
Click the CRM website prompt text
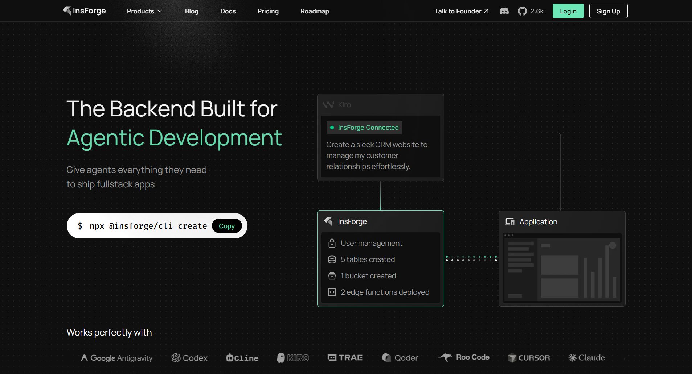pos(377,155)
